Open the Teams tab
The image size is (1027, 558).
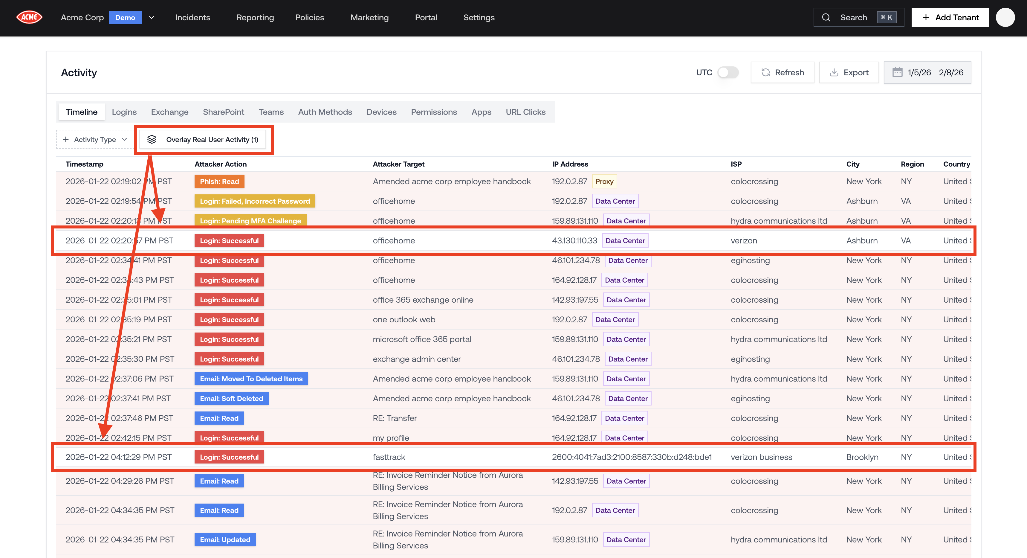271,112
